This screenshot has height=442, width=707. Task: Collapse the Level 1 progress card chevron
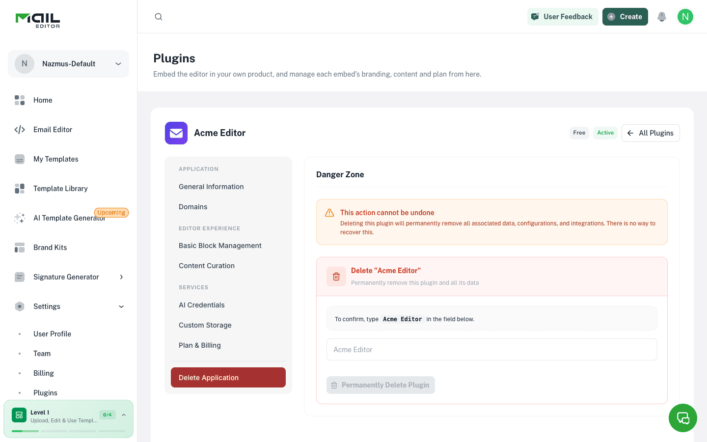[x=124, y=415]
